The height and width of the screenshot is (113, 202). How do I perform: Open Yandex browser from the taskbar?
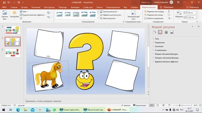click(40, 110)
